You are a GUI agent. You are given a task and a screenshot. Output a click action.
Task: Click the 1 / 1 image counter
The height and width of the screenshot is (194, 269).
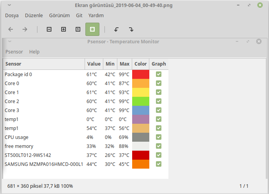pos(244,186)
